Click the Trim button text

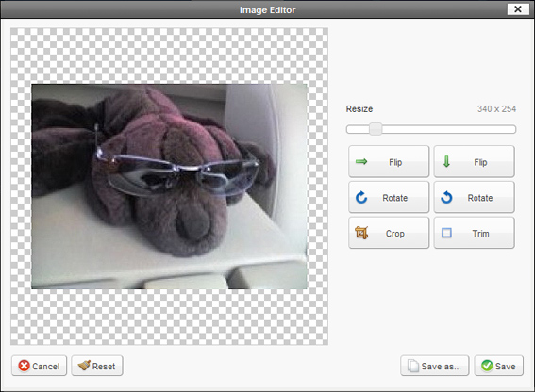coord(480,234)
